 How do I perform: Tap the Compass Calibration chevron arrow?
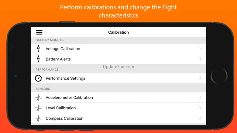pyautogui.click(x=200, y=118)
